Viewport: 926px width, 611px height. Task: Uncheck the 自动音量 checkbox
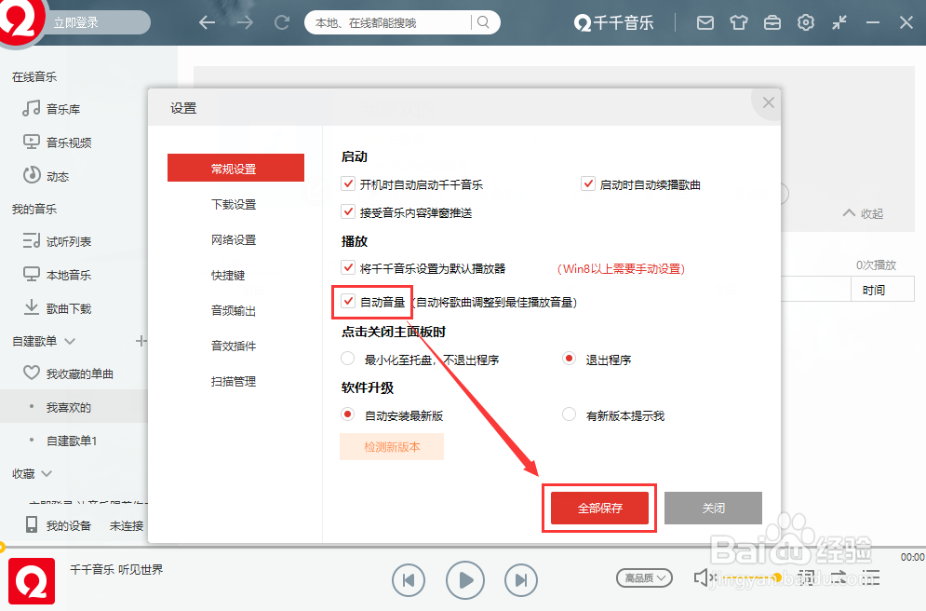point(348,302)
